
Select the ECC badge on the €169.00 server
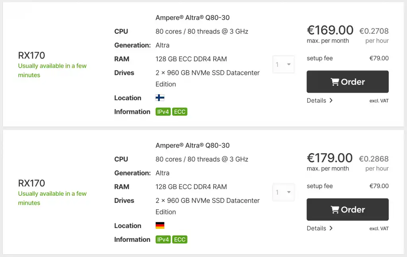click(x=180, y=112)
